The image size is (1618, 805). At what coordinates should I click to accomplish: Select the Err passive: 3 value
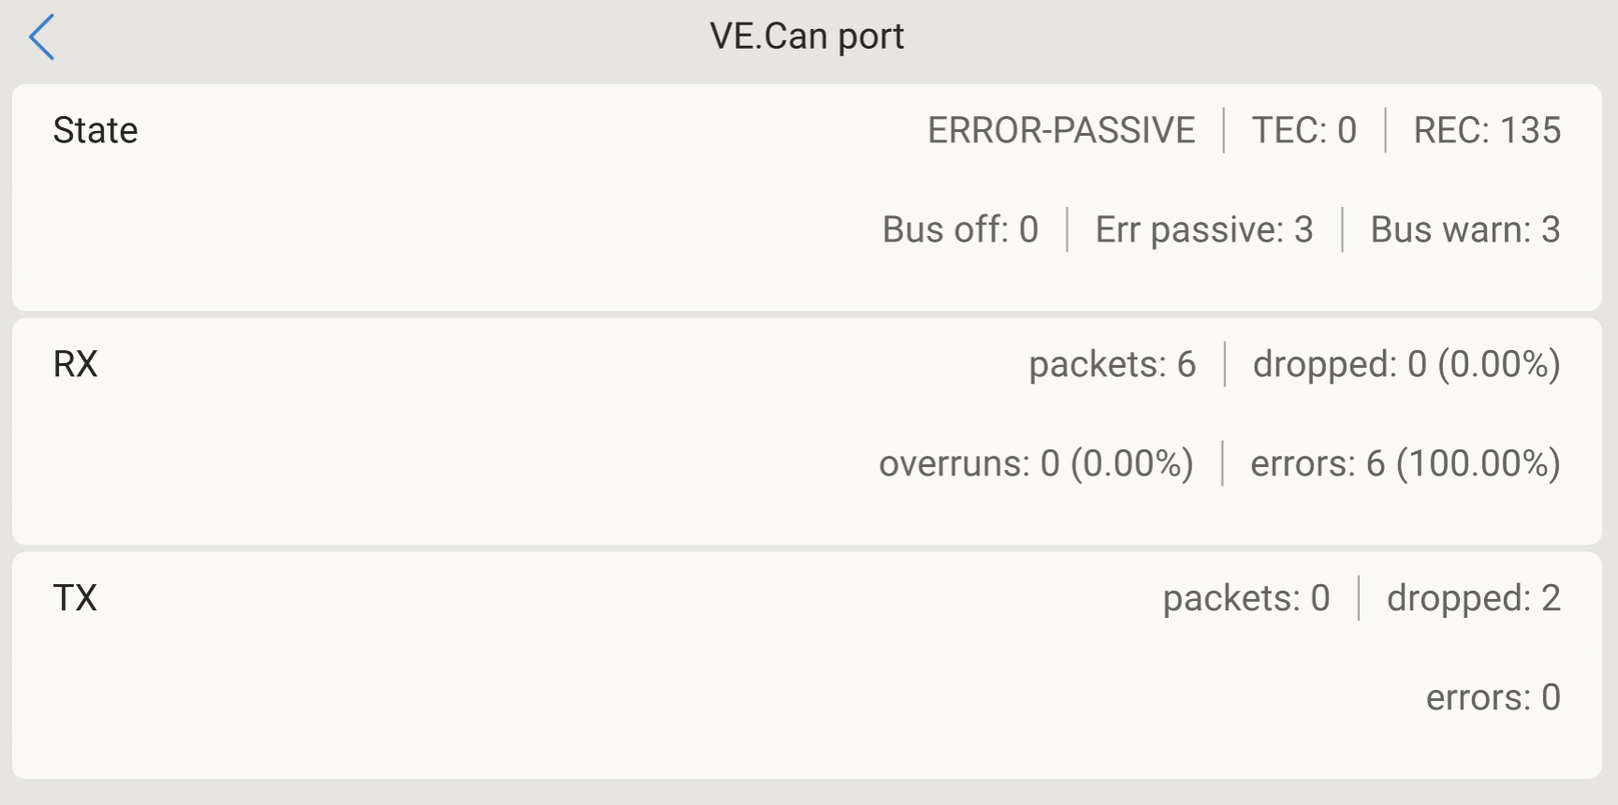[1204, 229]
